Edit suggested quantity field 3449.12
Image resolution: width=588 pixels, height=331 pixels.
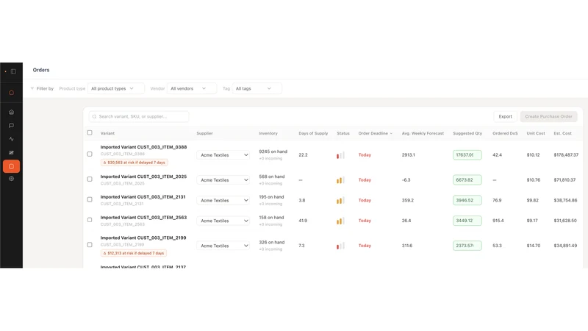point(467,221)
